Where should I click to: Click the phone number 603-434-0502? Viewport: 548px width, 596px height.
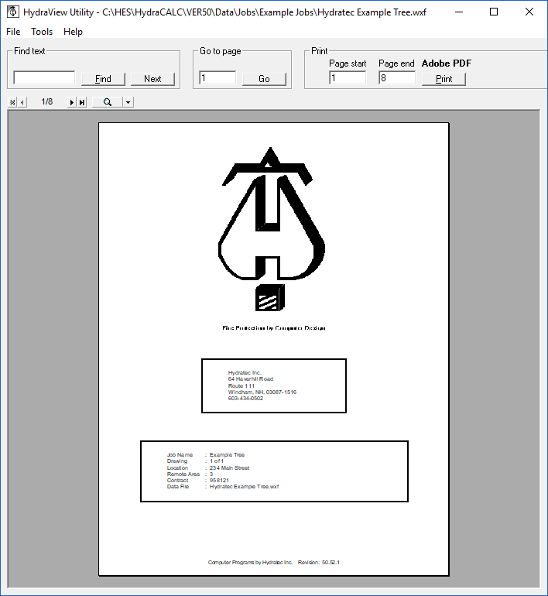pyautogui.click(x=245, y=399)
